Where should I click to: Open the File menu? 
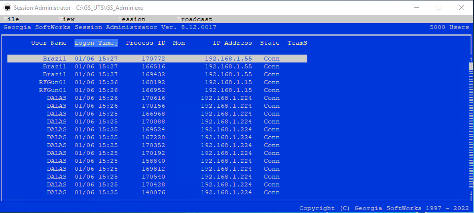[x=11, y=19]
